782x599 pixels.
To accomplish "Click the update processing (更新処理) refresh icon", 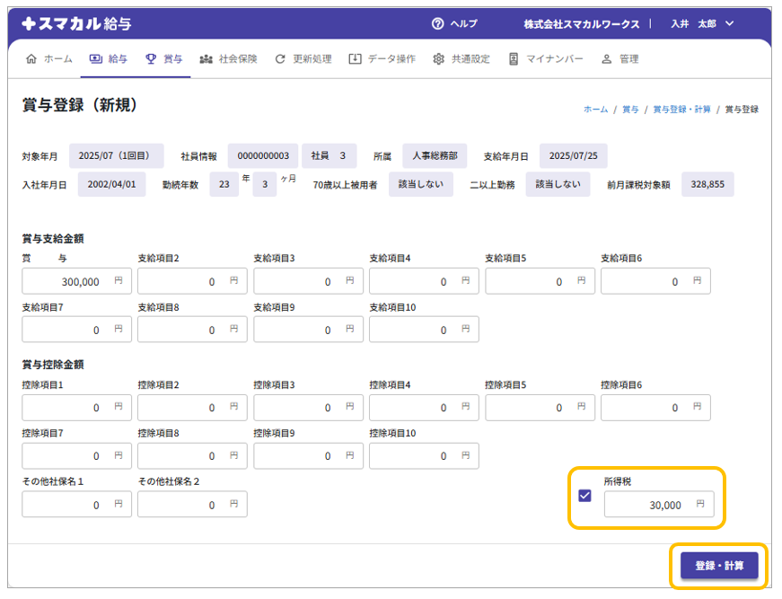I will (x=280, y=59).
